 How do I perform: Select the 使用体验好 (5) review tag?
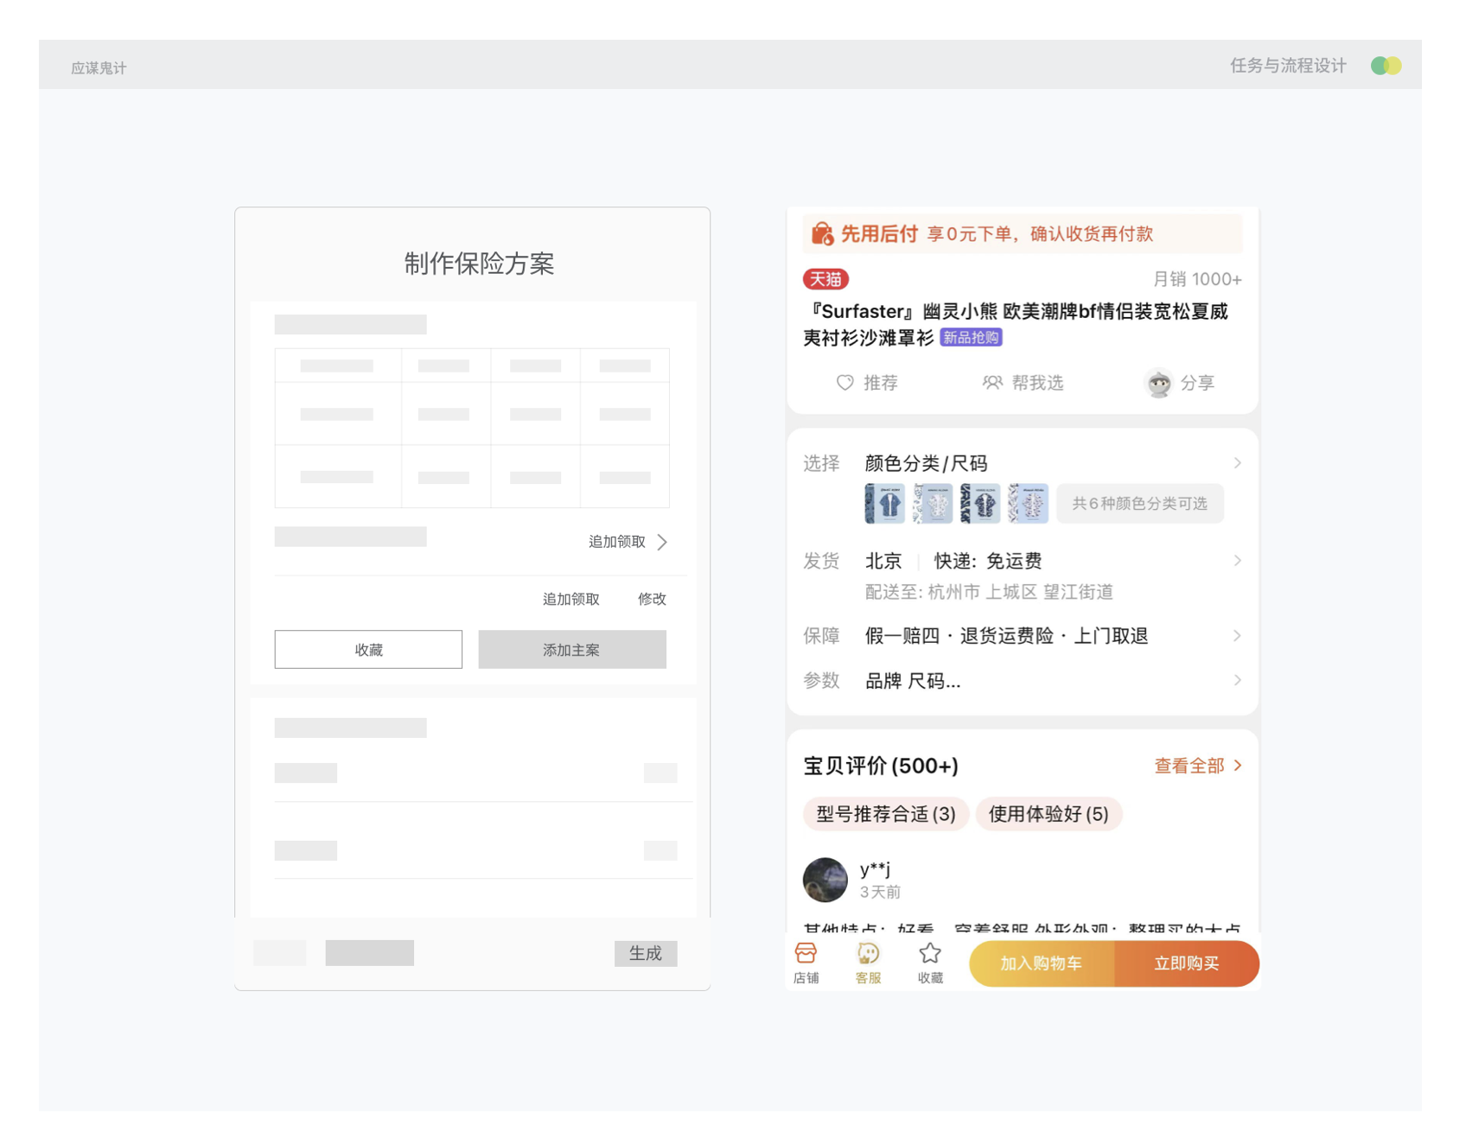point(1048,814)
